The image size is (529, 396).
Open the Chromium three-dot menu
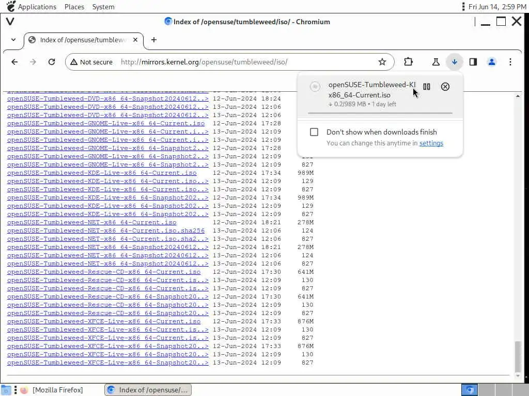pos(510,62)
